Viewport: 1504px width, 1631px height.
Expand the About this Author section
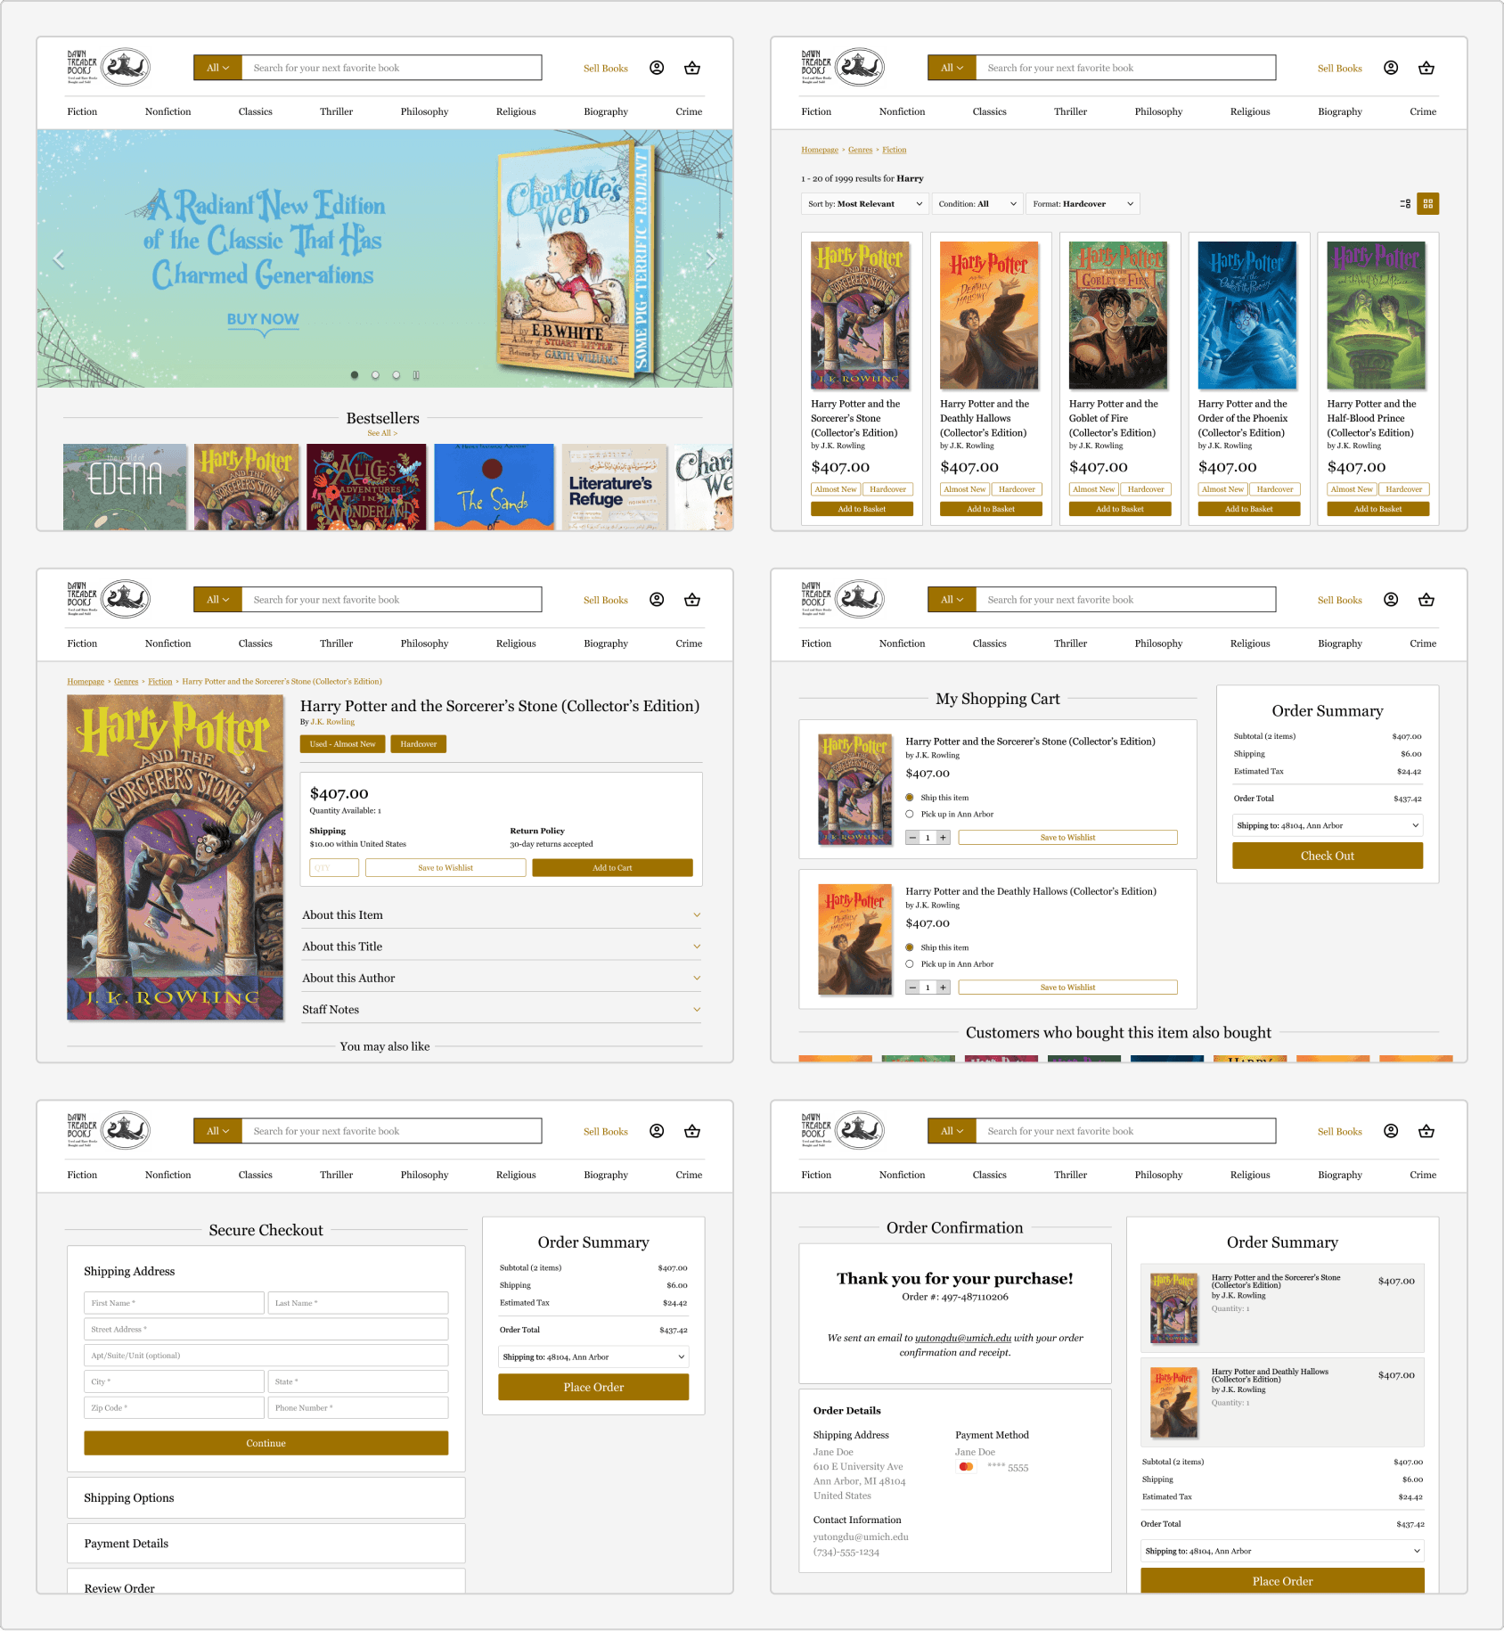tap(502, 978)
